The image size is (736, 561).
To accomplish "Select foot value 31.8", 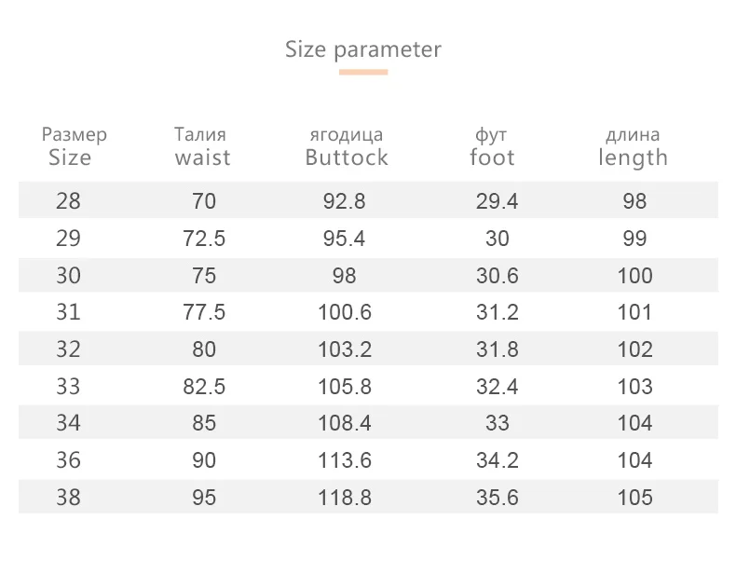I will tap(497, 349).
